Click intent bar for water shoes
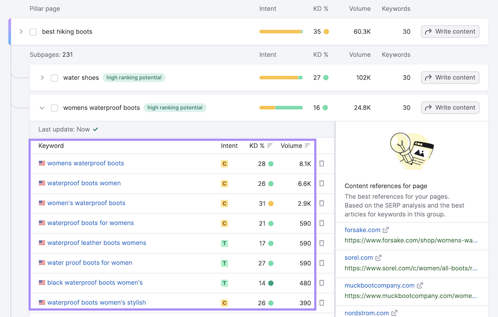 (281, 78)
